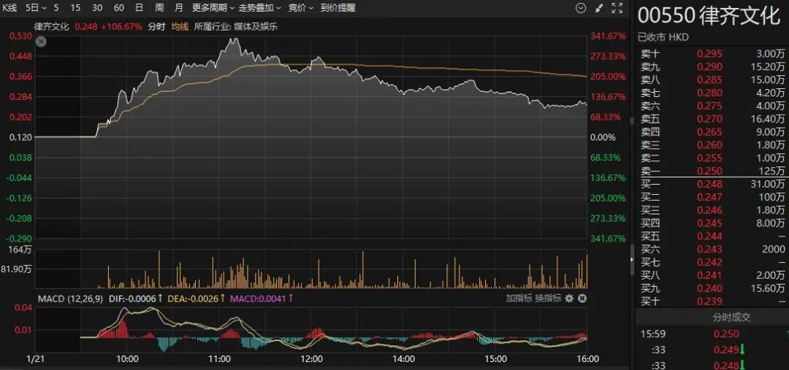Click 换指标 change indicator button
789x370 pixels.
click(x=548, y=298)
